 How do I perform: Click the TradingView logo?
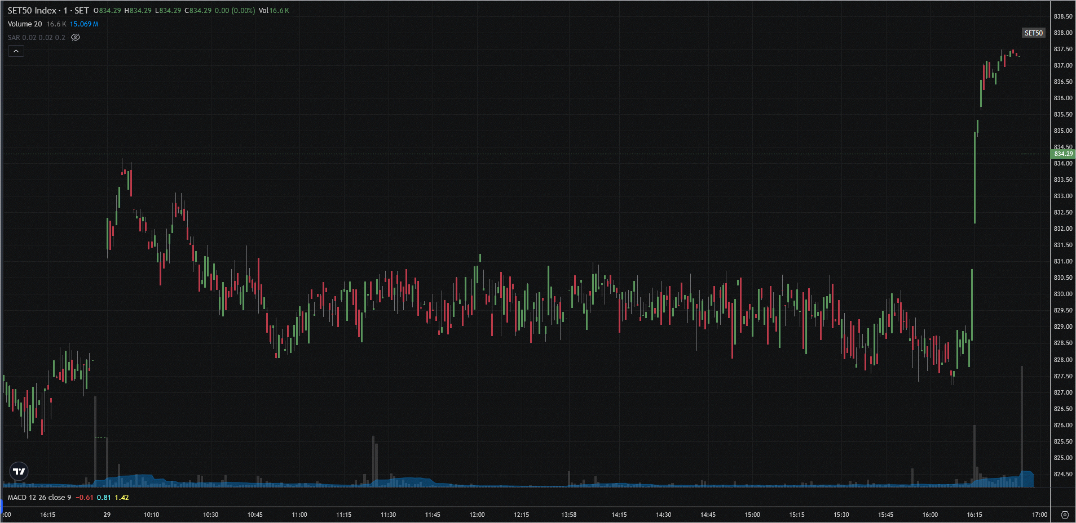click(x=19, y=471)
